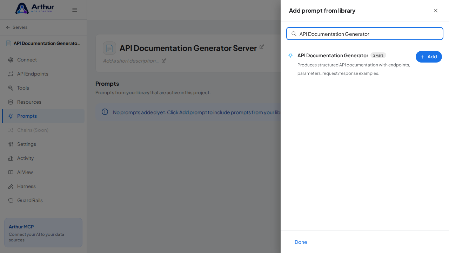Close the Add prompt from library panel
Screen dimensions: 449x253
tap(436, 11)
